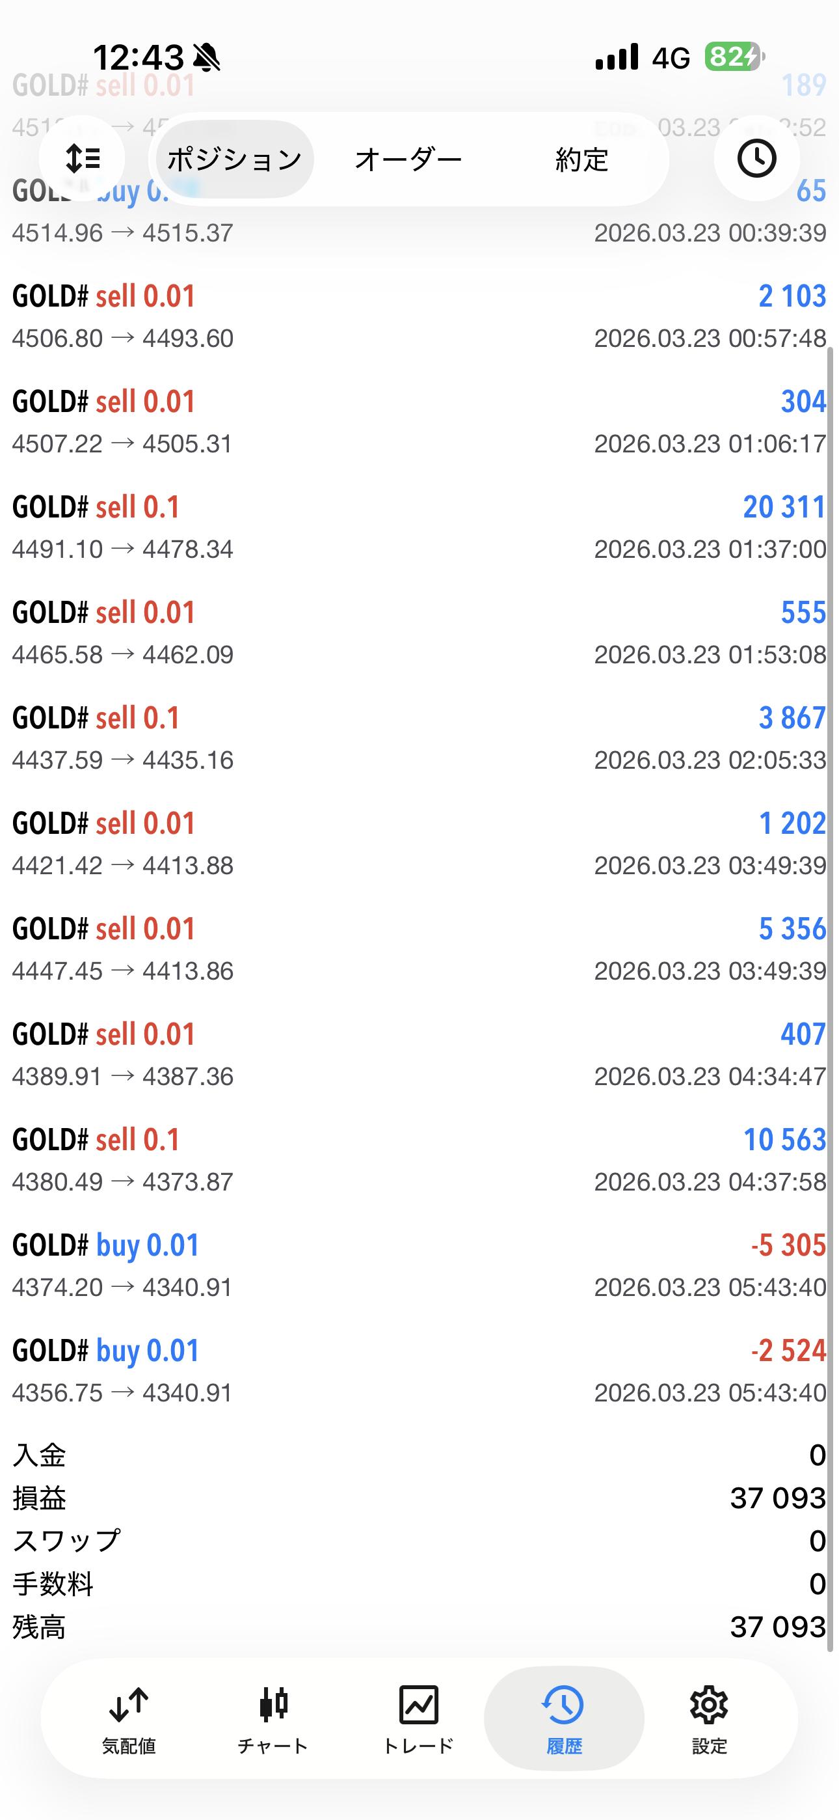Open the sell 0.1 trade closed at 04:37:58
The image size is (839, 1820).
(x=419, y=1160)
